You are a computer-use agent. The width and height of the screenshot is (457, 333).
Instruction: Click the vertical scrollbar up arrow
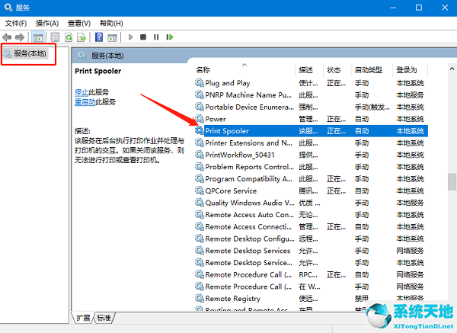pyautogui.click(x=452, y=69)
